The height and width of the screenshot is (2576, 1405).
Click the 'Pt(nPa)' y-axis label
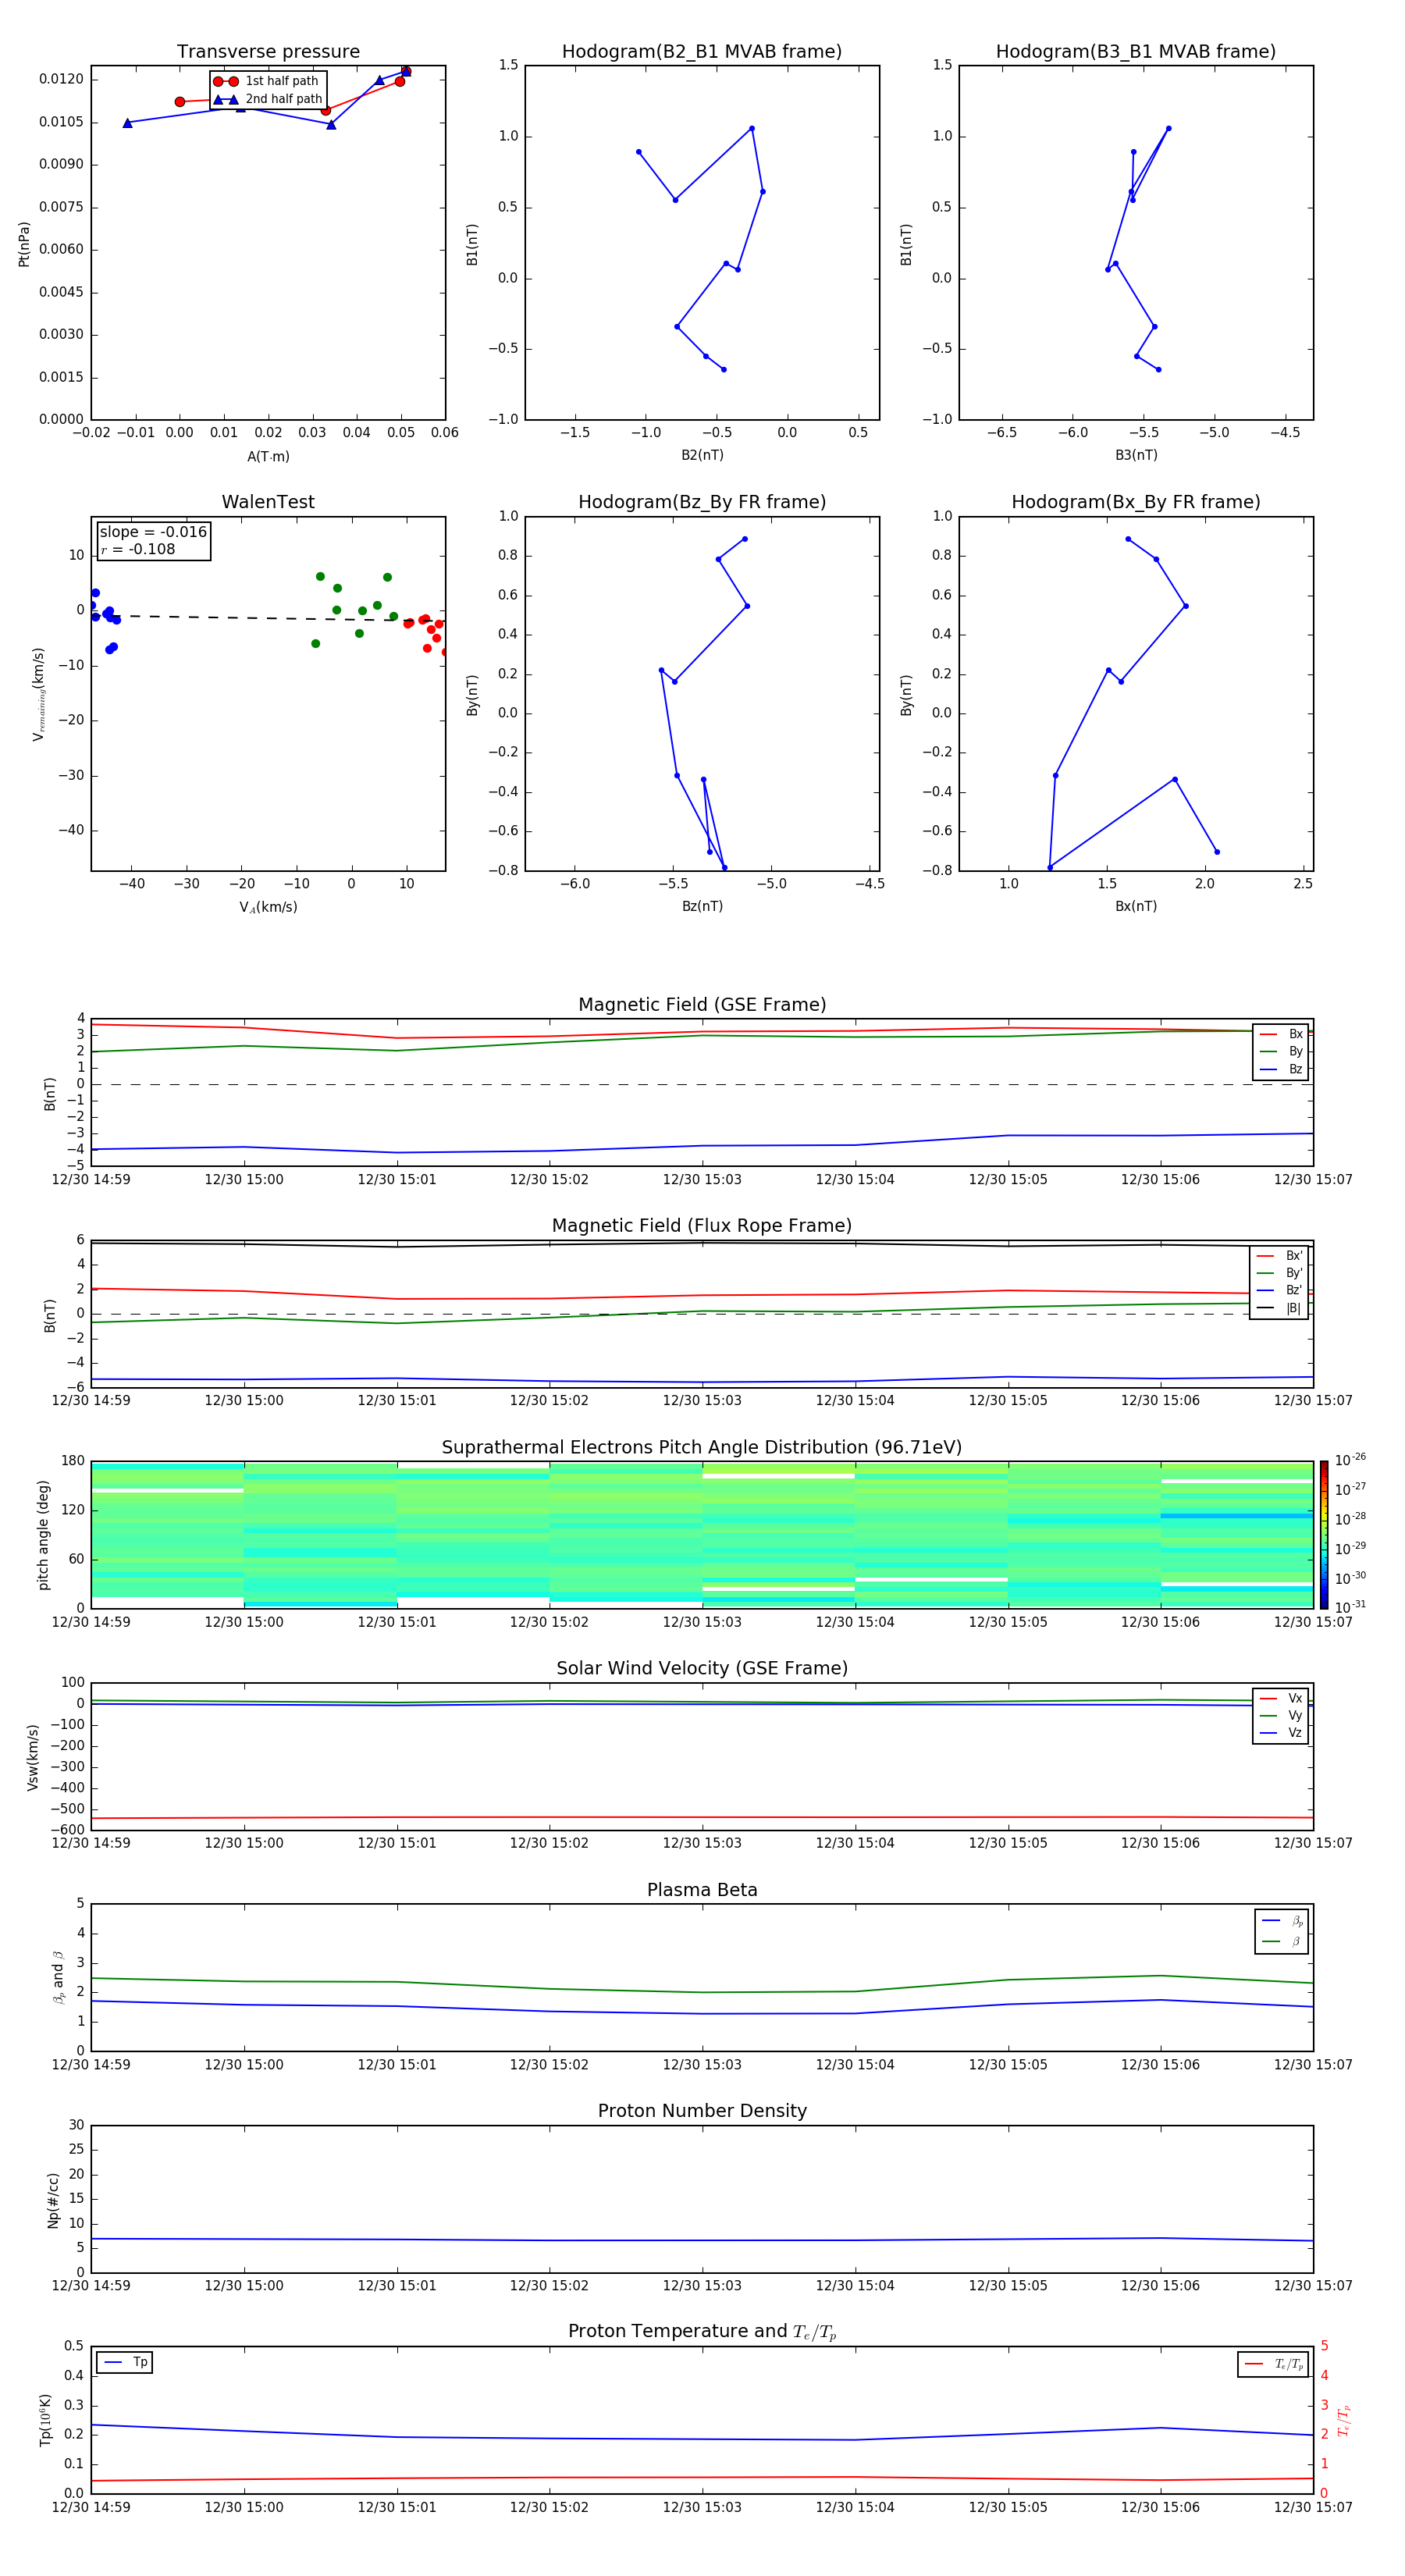24,244
